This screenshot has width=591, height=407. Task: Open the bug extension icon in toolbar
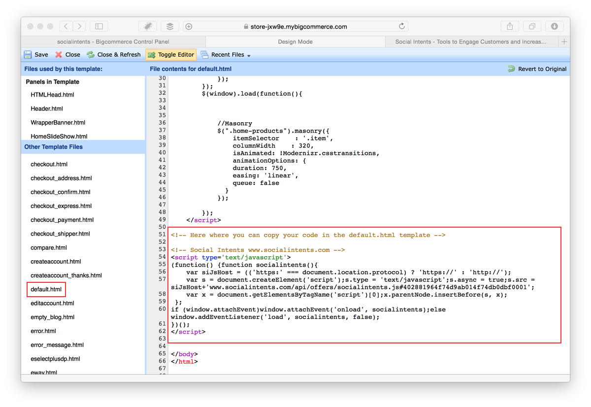pos(148,26)
